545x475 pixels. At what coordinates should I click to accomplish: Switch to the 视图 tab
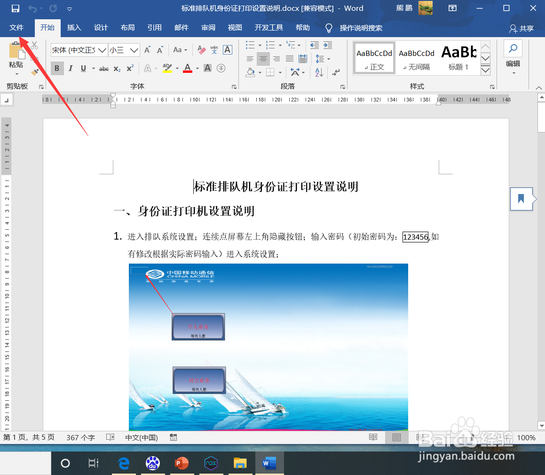coord(235,28)
